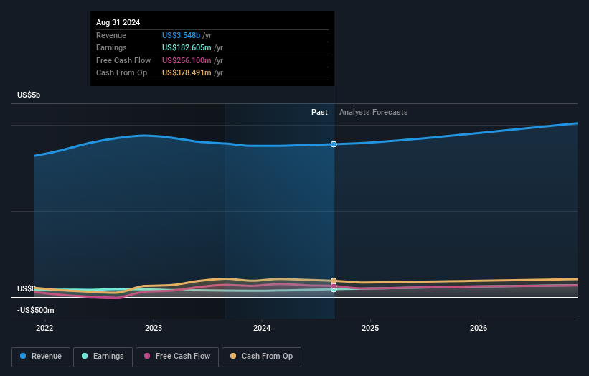The width and height of the screenshot is (589, 376).
Task: Click the 2024 x-axis label
Action: click(x=262, y=328)
